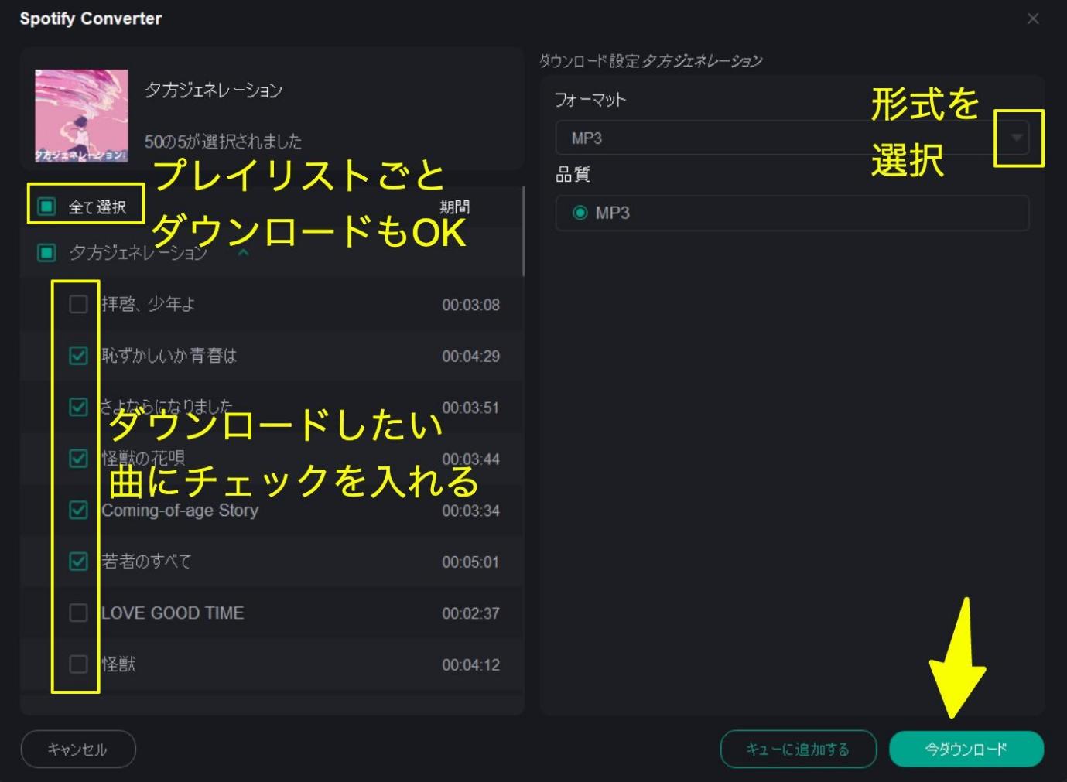The image size is (1067, 782).
Task: Click the 今ダウンロード button
Action: click(x=966, y=750)
